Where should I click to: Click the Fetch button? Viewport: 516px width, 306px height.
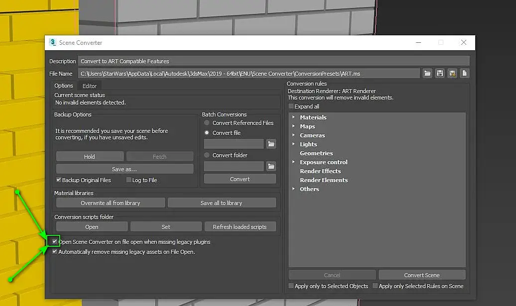[160, 157]
